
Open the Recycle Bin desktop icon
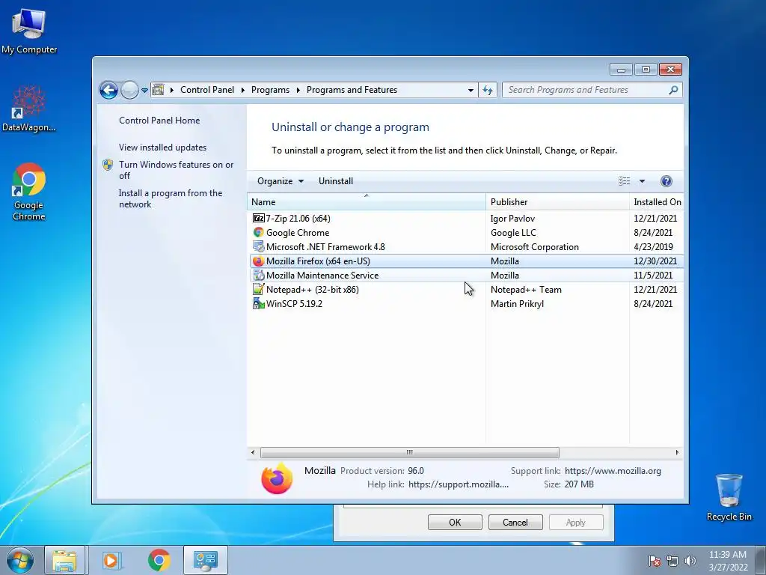click(x=729, y=497)
